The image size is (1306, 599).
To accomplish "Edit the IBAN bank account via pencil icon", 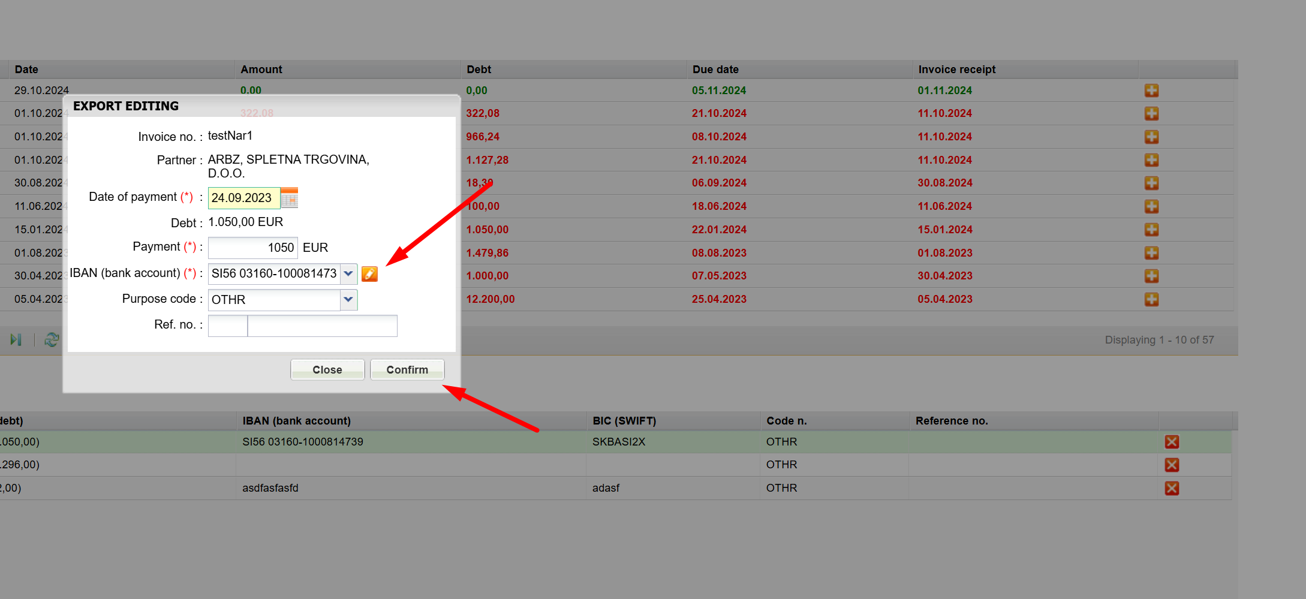I will pyautogui.click(x=369, y=274).
